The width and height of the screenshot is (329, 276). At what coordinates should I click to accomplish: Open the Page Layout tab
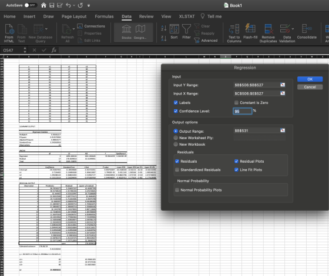[74, 16]
